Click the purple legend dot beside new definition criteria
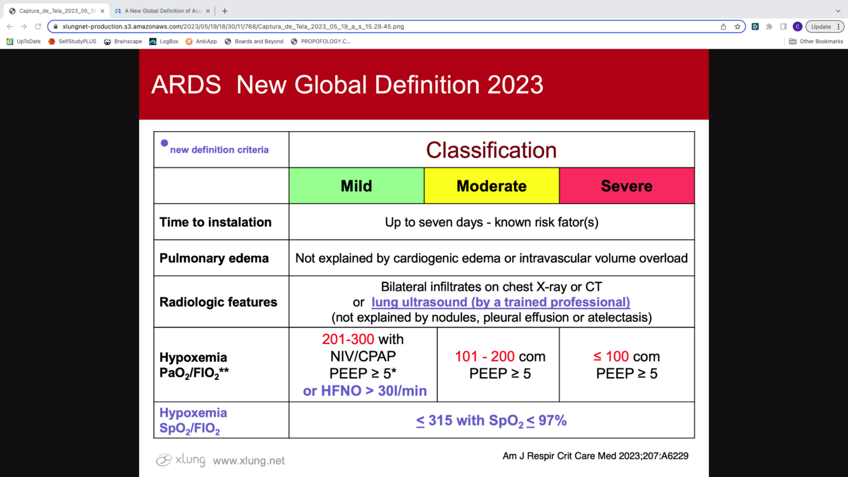 (164, 143)
